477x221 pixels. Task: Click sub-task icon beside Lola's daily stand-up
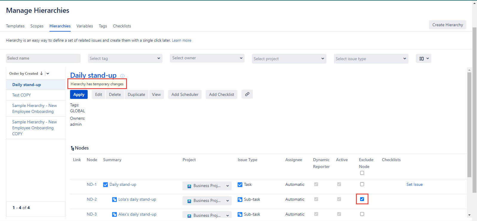[x=114, y=200]
